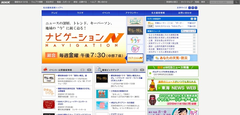Open 愛知発地域ドラマ「黄色い煉瓦」展 event
This screenshot has height=115, width=240.
point(72,76)
